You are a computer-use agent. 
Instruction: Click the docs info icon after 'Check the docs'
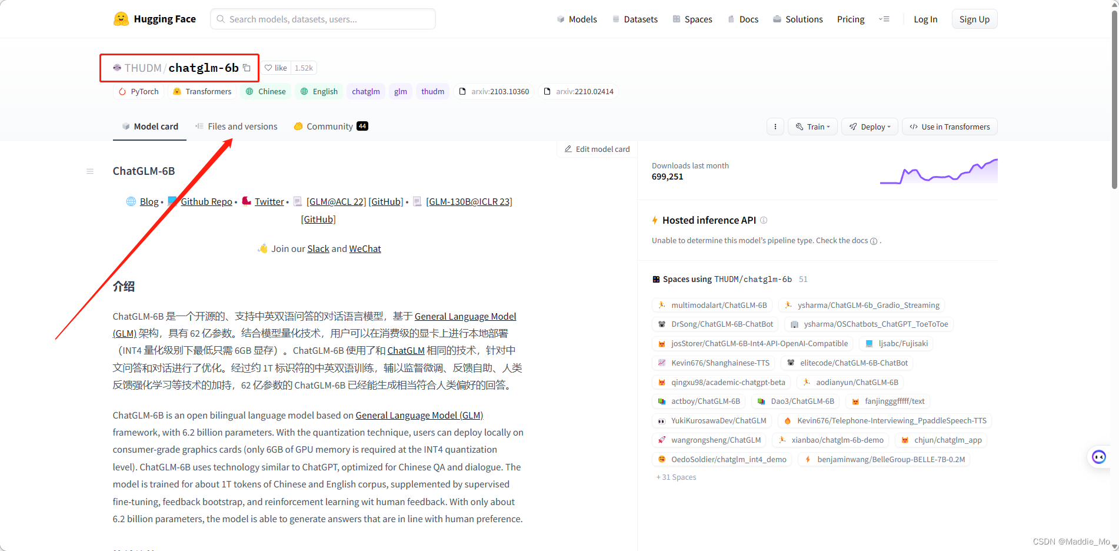pos(874,241)
